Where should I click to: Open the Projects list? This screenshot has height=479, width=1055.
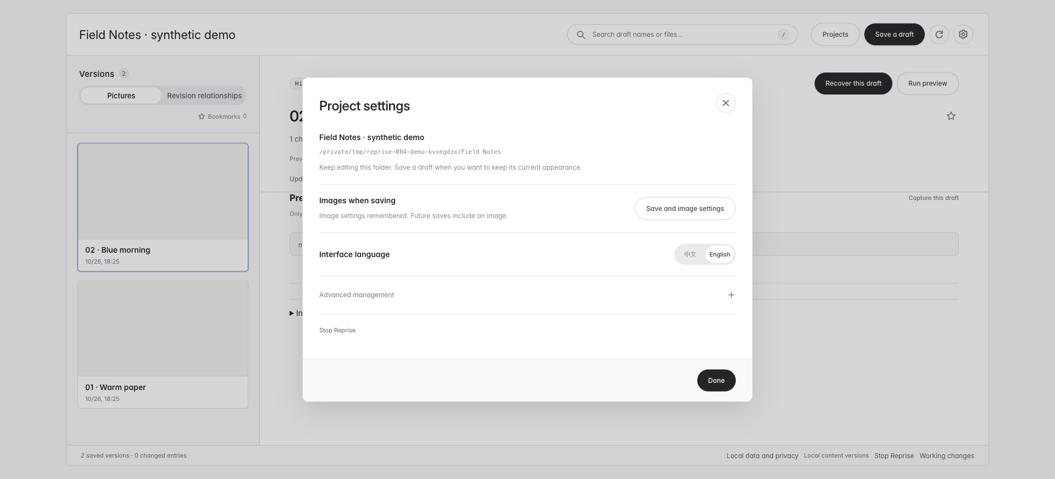coord(835,35)
